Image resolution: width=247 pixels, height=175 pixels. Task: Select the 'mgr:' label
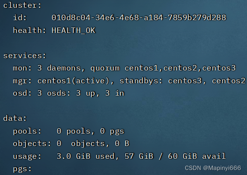pyautogui.click(x=22, y=81)
